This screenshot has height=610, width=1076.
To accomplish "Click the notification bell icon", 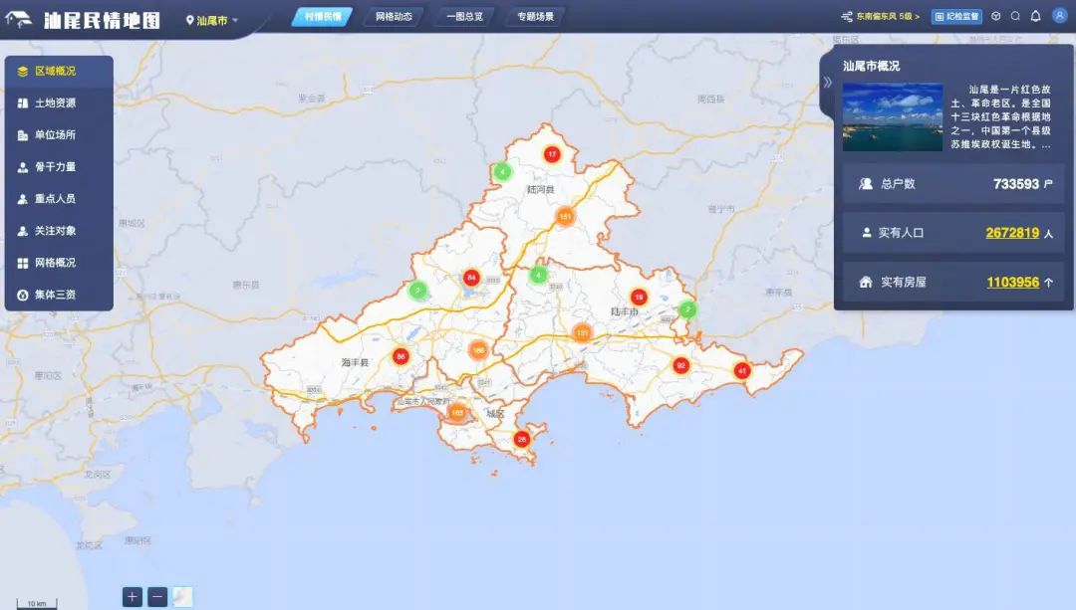I will 1035,16.
